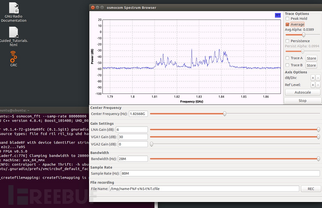Enable Trace A checkbox
Viewport: 322px width, 208px height.
287,58
